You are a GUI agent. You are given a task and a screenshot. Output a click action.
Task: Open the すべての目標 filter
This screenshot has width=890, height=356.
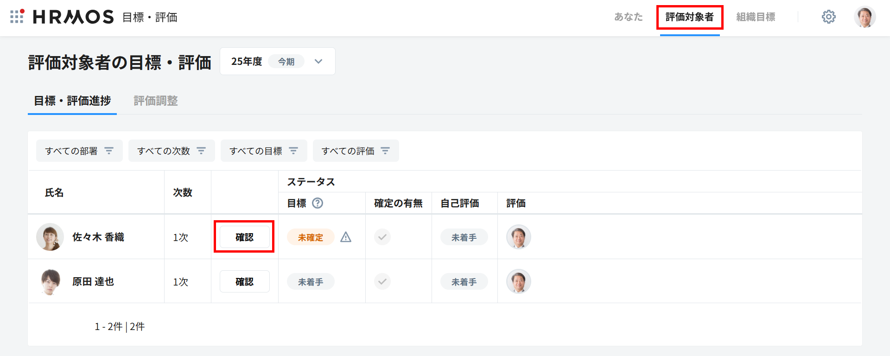[x=264, y=151]
